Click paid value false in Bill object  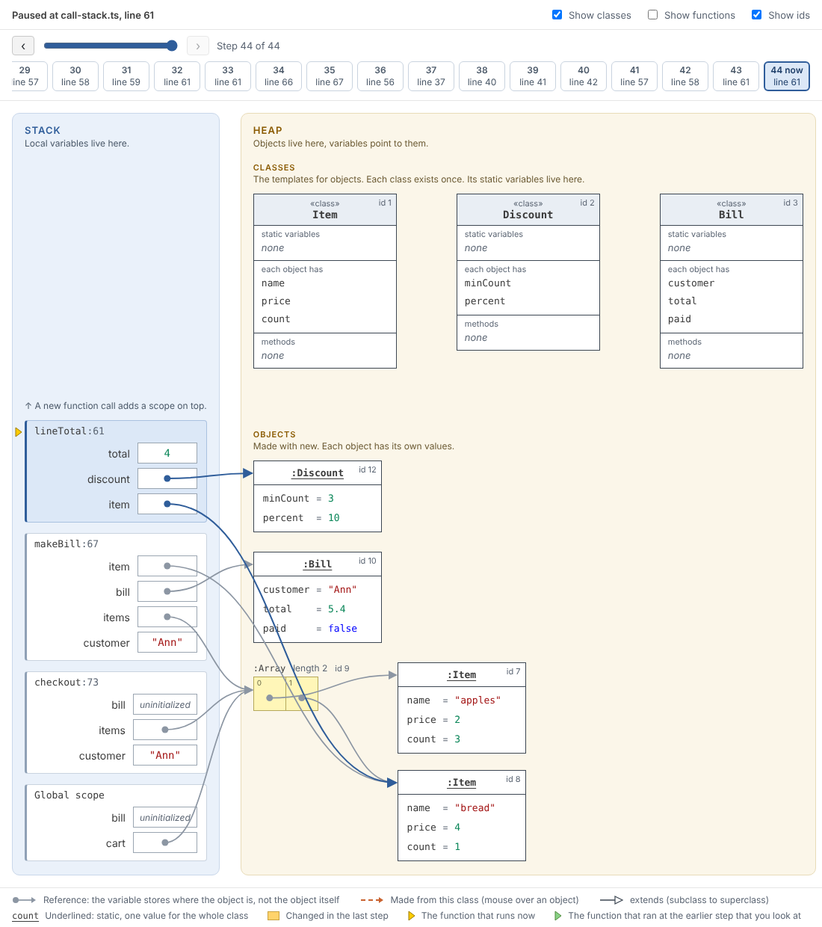pyautogui.click(x=343, y=629)
